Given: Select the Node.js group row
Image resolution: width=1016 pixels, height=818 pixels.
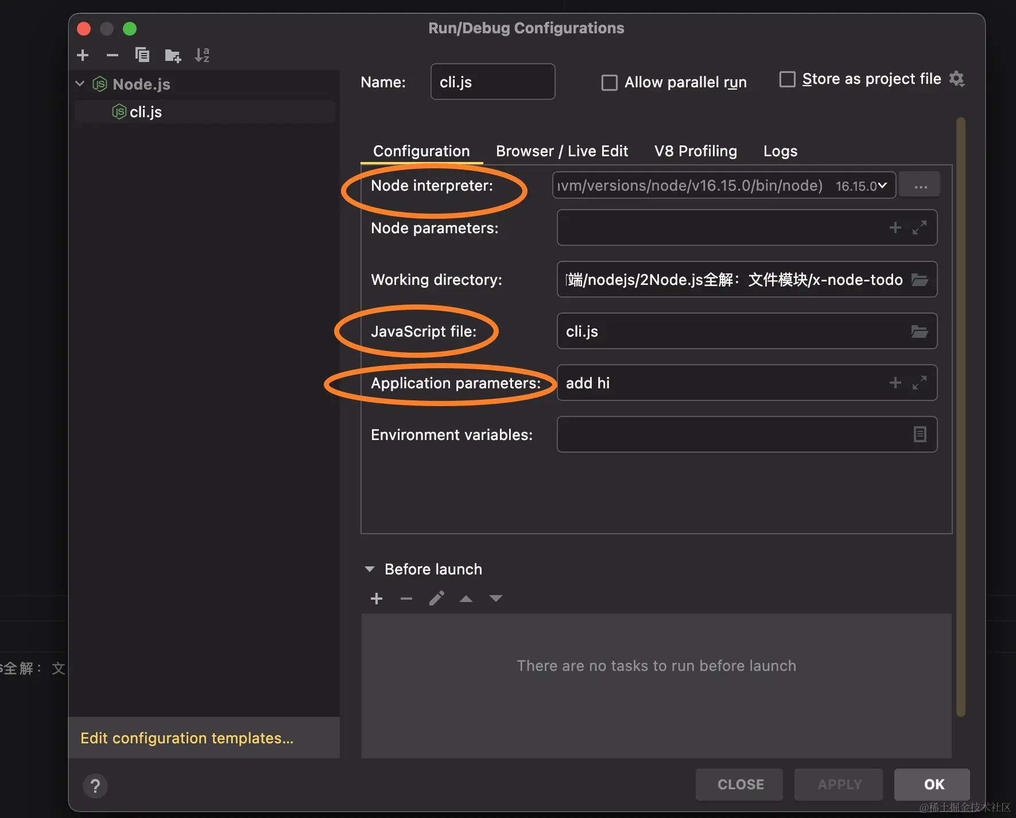Looking at the screenshot, I should (x=204, y=84).
